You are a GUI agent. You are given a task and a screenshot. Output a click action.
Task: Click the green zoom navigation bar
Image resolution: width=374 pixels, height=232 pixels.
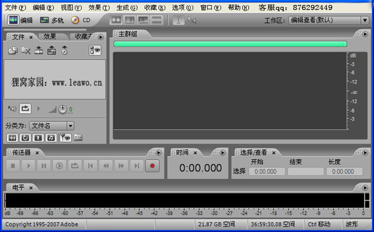(230, 44)
